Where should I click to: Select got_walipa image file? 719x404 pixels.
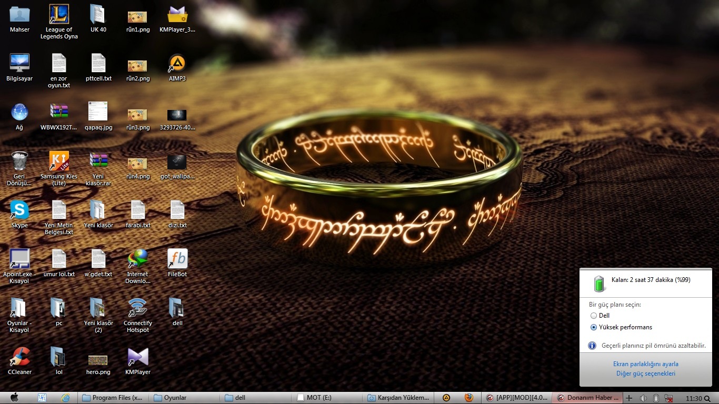pyautogui.click(x=177, y=166)
